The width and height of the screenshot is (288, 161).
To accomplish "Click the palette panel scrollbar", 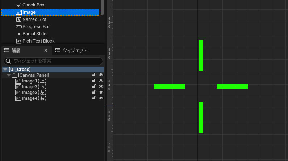I will coord(102,8).
